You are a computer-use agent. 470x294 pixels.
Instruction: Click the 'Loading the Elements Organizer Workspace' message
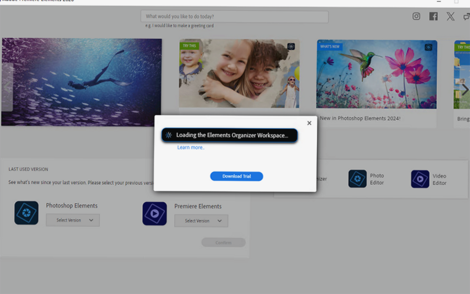click(x=230, y=135)
